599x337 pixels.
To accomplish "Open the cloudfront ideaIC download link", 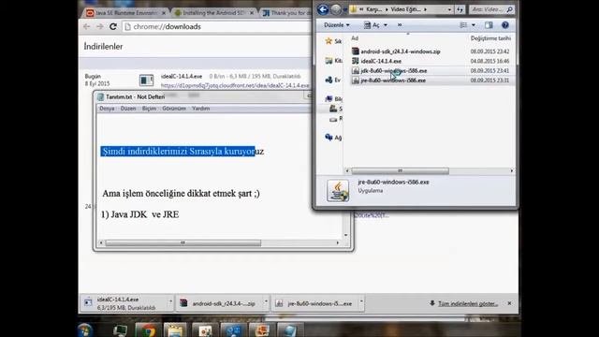I will coord(235,85).
